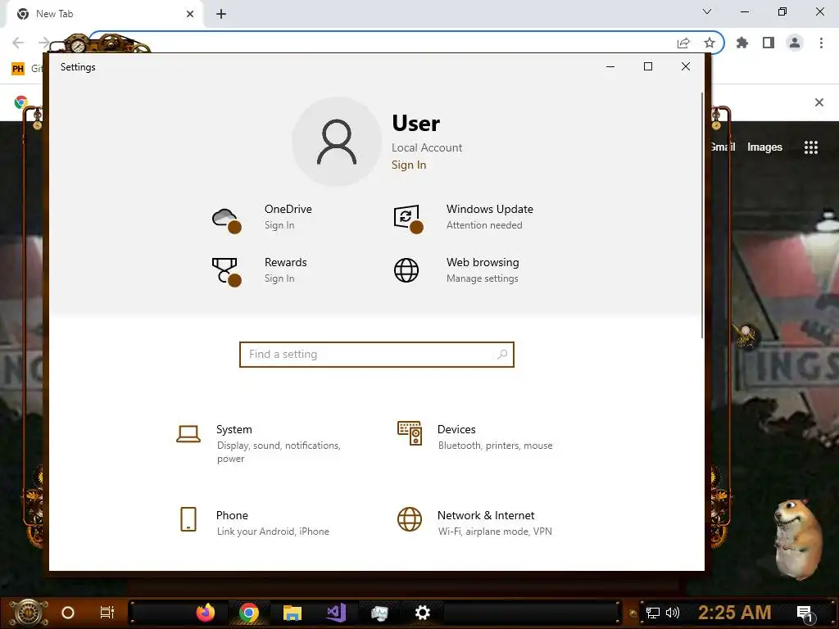Screen dimensions: 839x629
Task: Open Devices Bluetooth, printers, mouse category
Action: pyautogui.click(x=476, y=437)
